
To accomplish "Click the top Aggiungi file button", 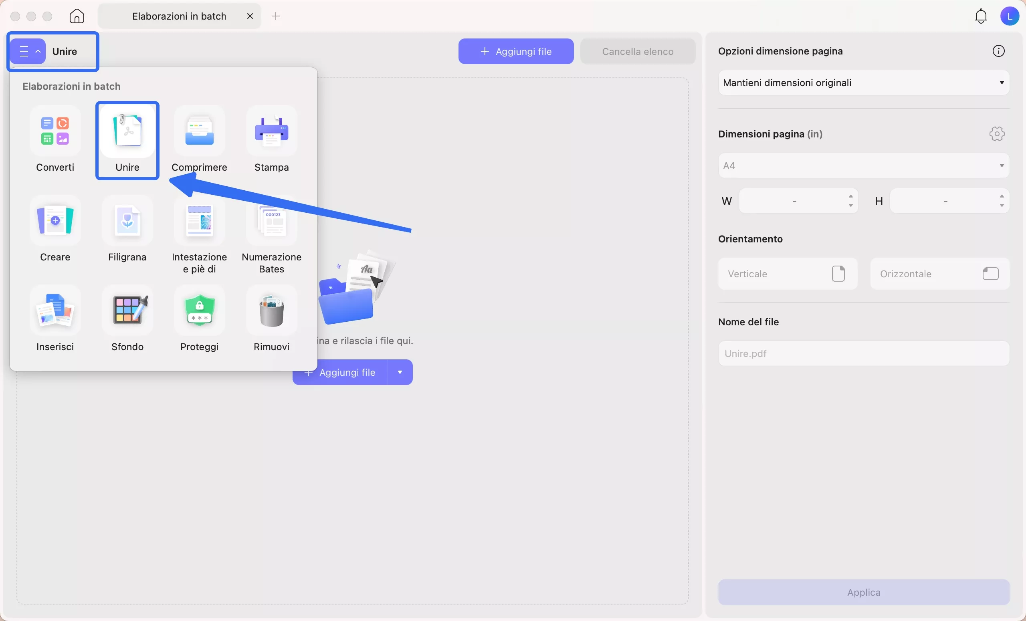I will coord(516,51).
